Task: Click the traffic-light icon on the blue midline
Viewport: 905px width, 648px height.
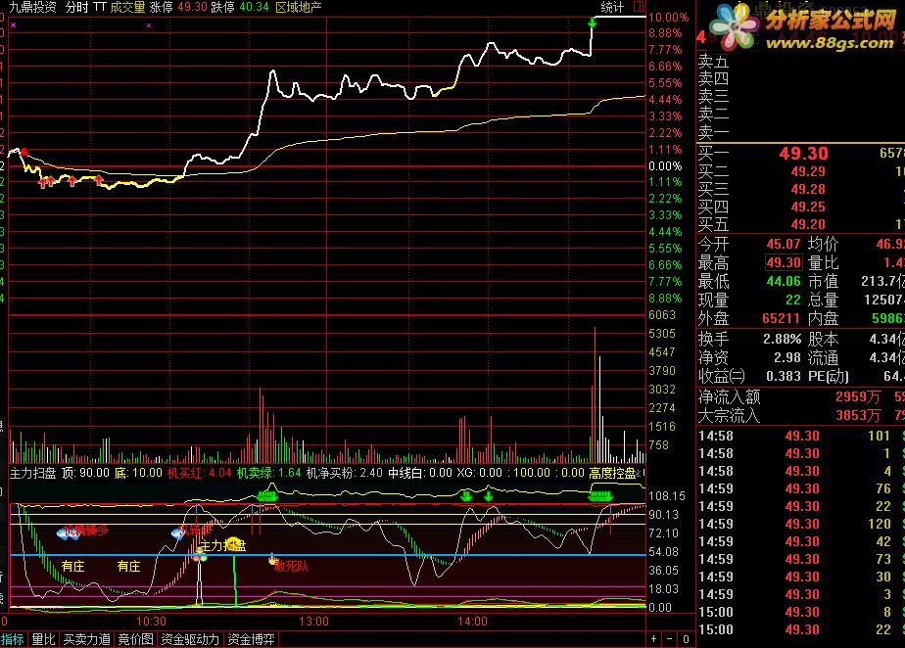Action: 200,556
